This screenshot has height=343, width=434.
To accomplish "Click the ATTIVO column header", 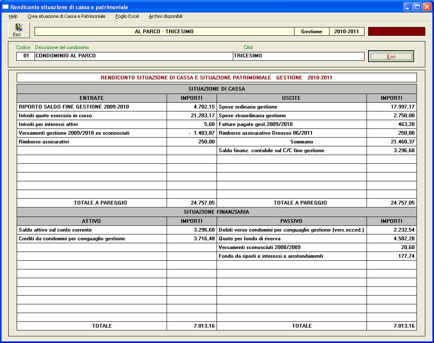I will pyautogui.click(x=92, y=221).
